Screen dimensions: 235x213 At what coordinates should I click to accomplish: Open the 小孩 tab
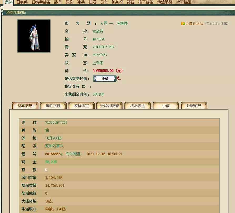pyautogui.click(x=166, y=106)
